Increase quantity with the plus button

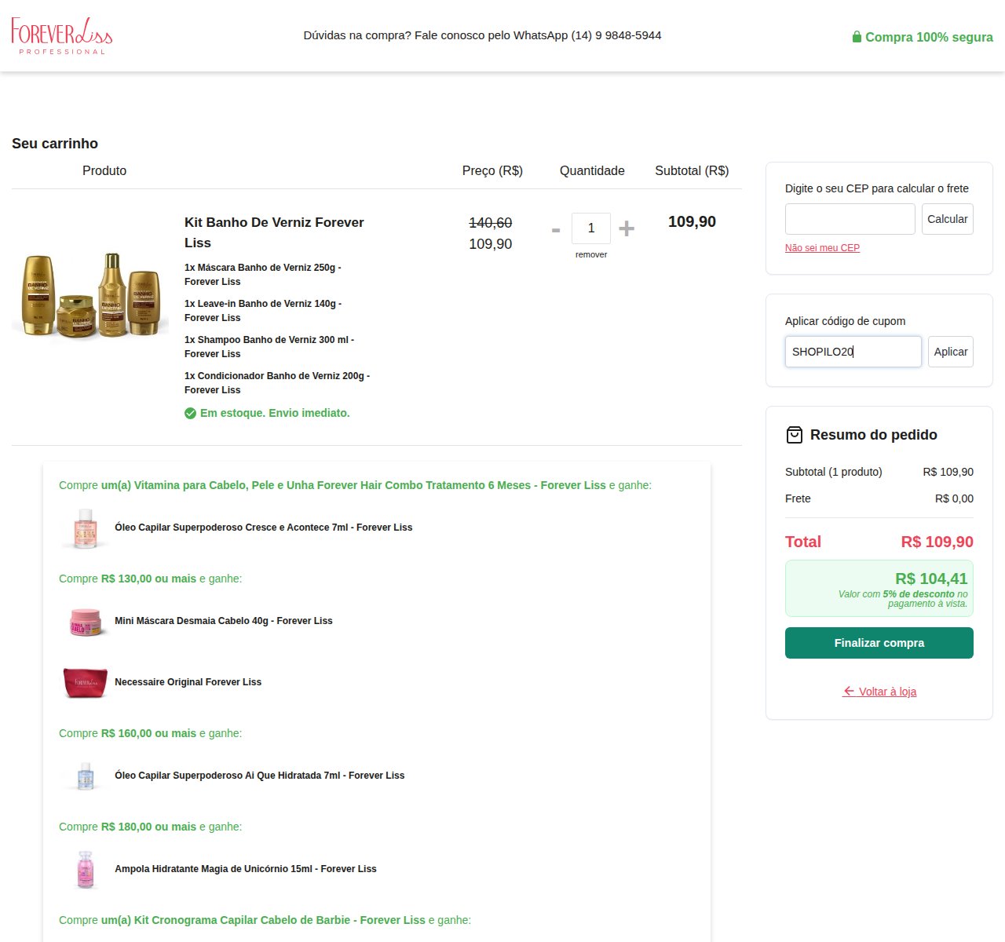click(627, 228)
